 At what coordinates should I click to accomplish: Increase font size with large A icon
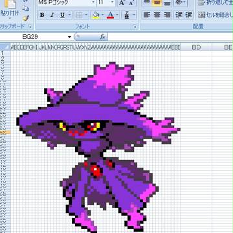[x=122, y=3]
